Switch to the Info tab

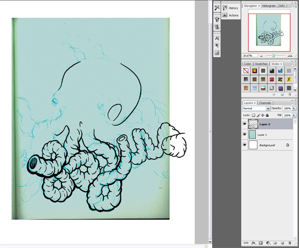click(282, 6)
